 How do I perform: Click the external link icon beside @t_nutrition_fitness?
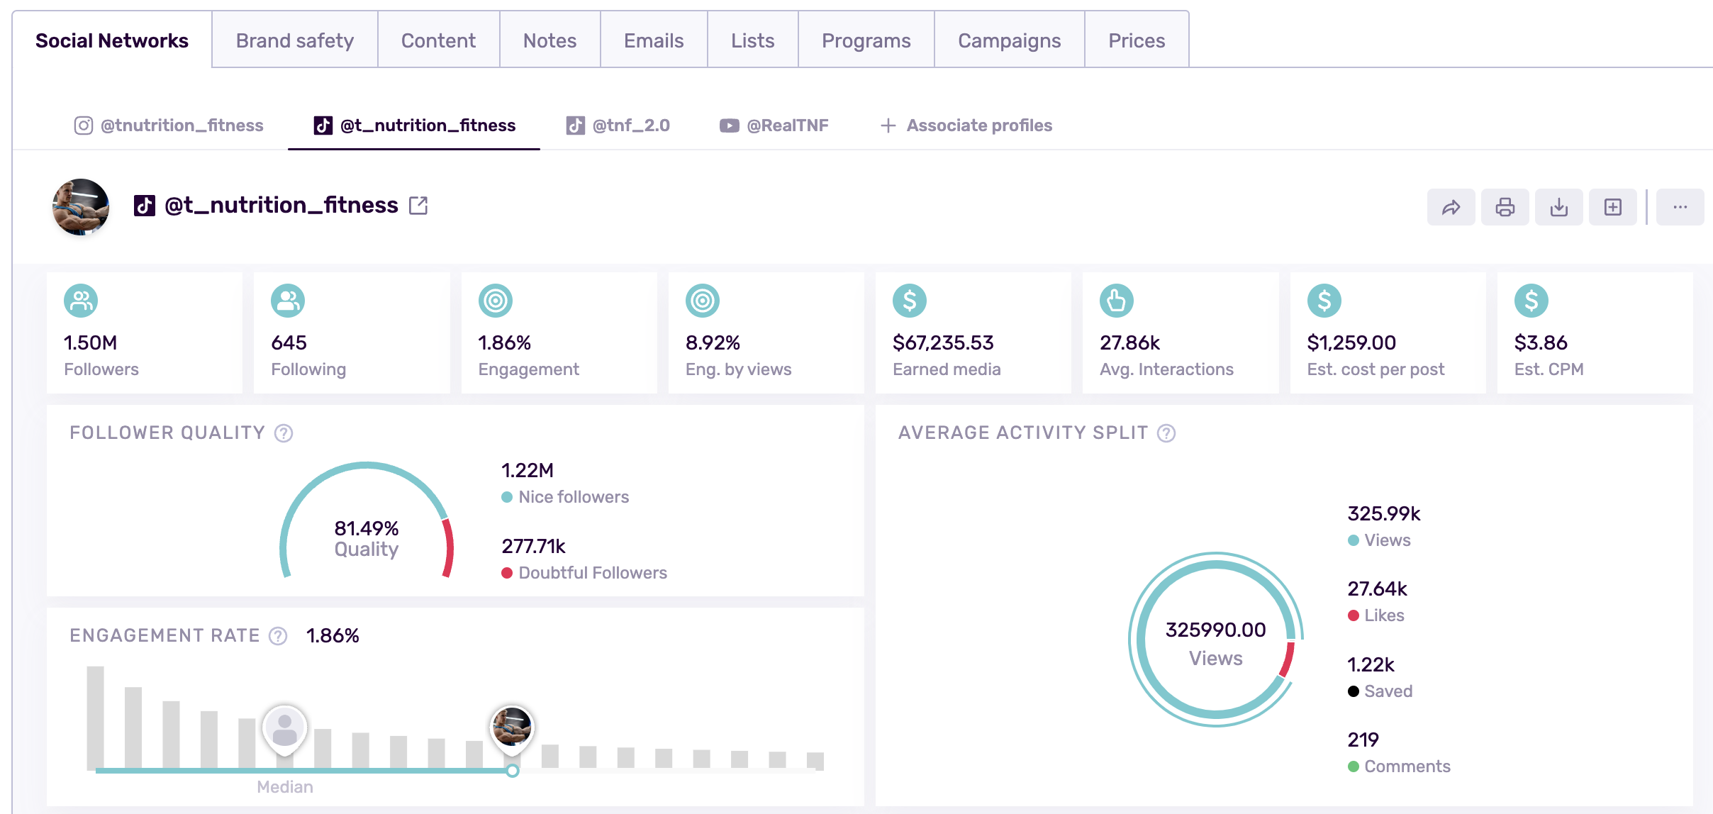pyautogui.click(x=419, y=205)
